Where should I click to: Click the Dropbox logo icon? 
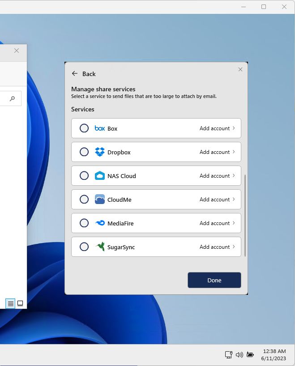point(100,152)
